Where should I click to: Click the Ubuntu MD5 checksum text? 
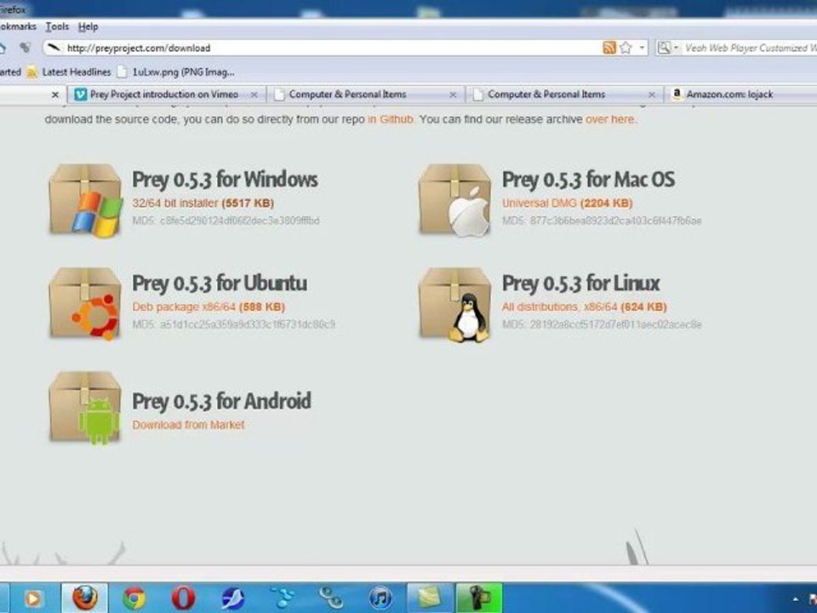click(233, 324)
